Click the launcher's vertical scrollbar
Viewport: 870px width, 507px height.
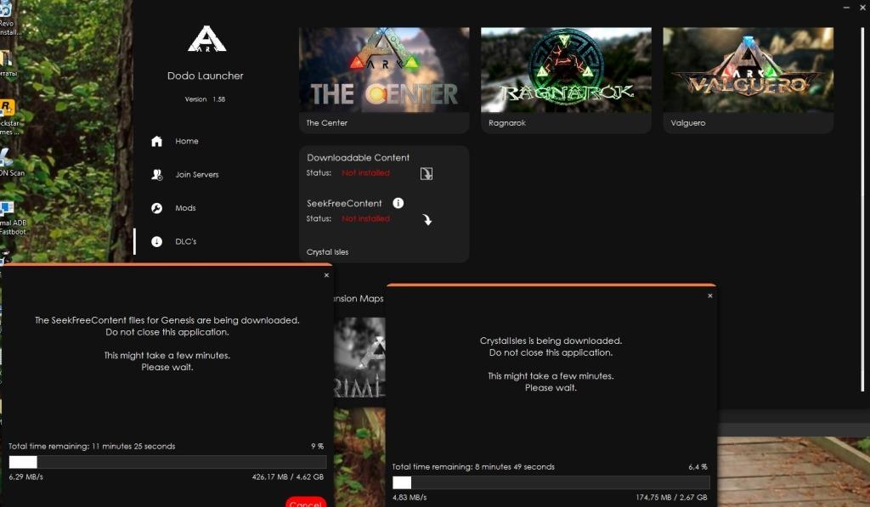click(863, 208)
